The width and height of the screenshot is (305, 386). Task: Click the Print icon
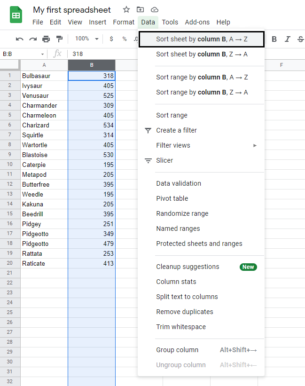46,39
